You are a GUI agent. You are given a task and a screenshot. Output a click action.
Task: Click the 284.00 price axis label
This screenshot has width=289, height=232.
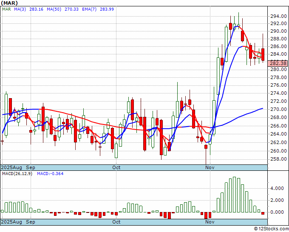point(278,54)
